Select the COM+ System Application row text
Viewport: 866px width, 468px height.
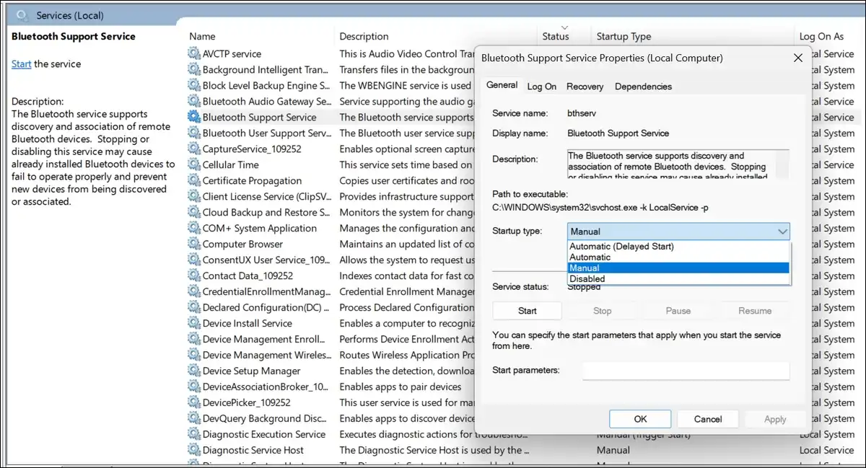click(260, 228)
